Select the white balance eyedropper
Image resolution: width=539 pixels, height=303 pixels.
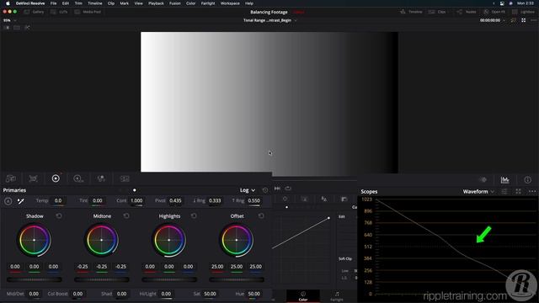pos(20,201)
